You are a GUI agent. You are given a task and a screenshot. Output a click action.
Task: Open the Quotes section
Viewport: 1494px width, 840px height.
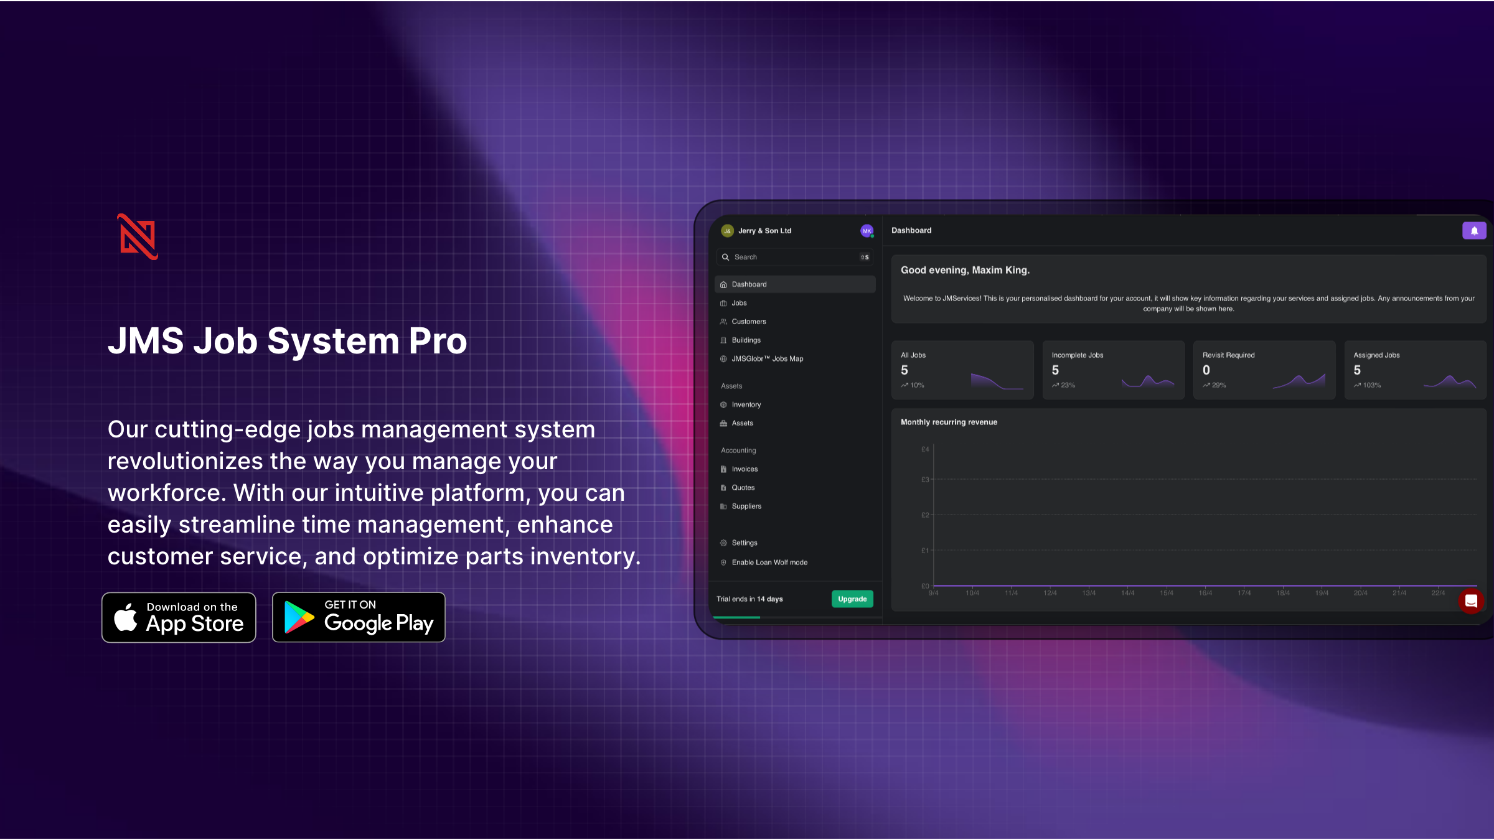click(742, 487)
